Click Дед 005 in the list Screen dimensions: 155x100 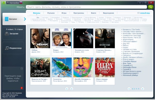tap(126, 44)
